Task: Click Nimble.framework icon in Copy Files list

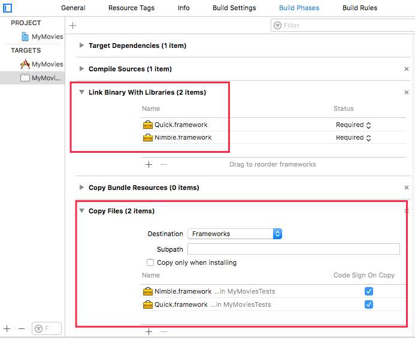Action: (148, 291)
